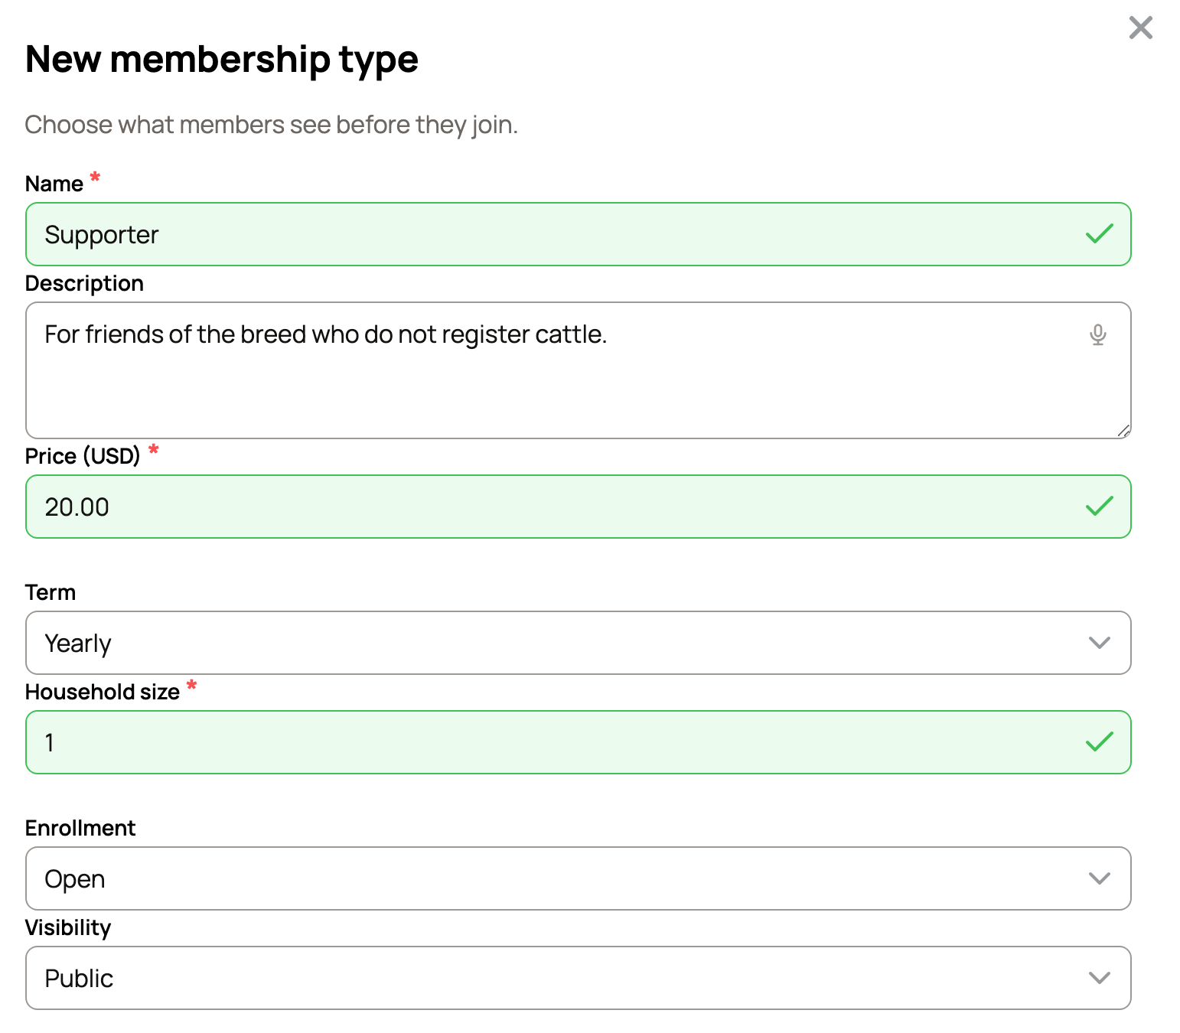The height and width of the screenshot is (1033, 1180).
Task: Click the "Visibility" field label
Action: click(68, 927)
